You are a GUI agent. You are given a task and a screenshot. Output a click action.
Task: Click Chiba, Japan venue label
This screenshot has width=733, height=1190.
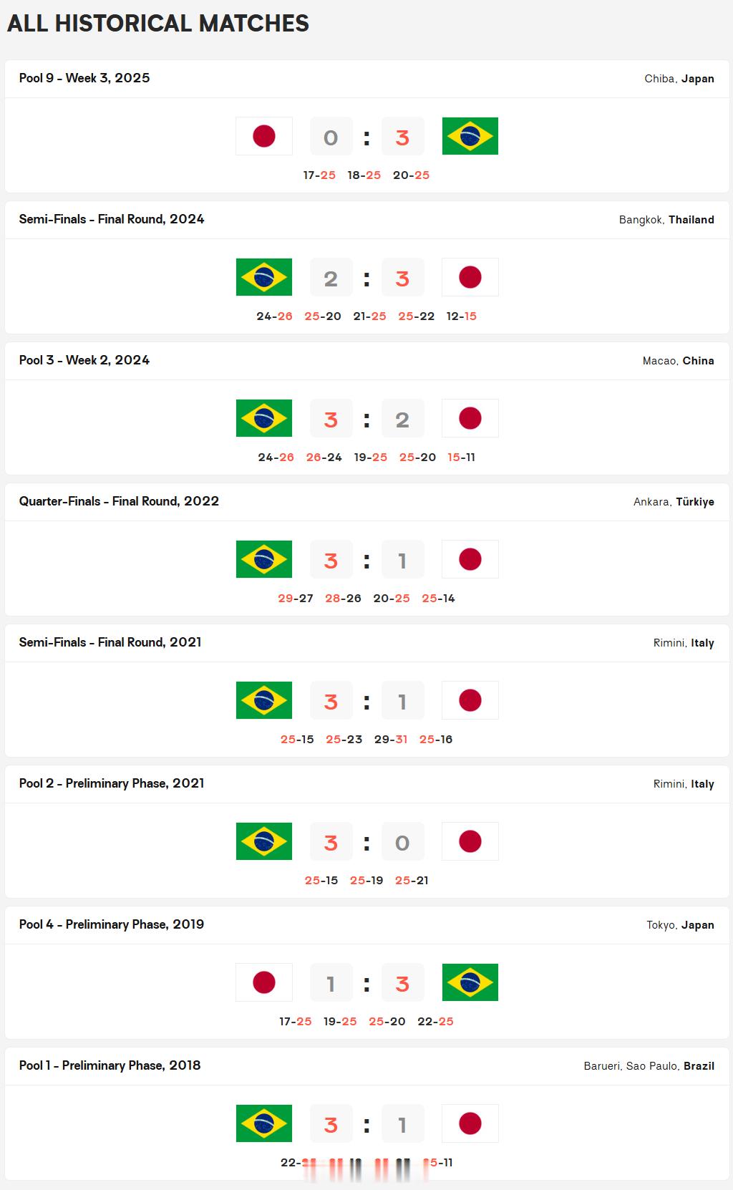tap(679, 79)
